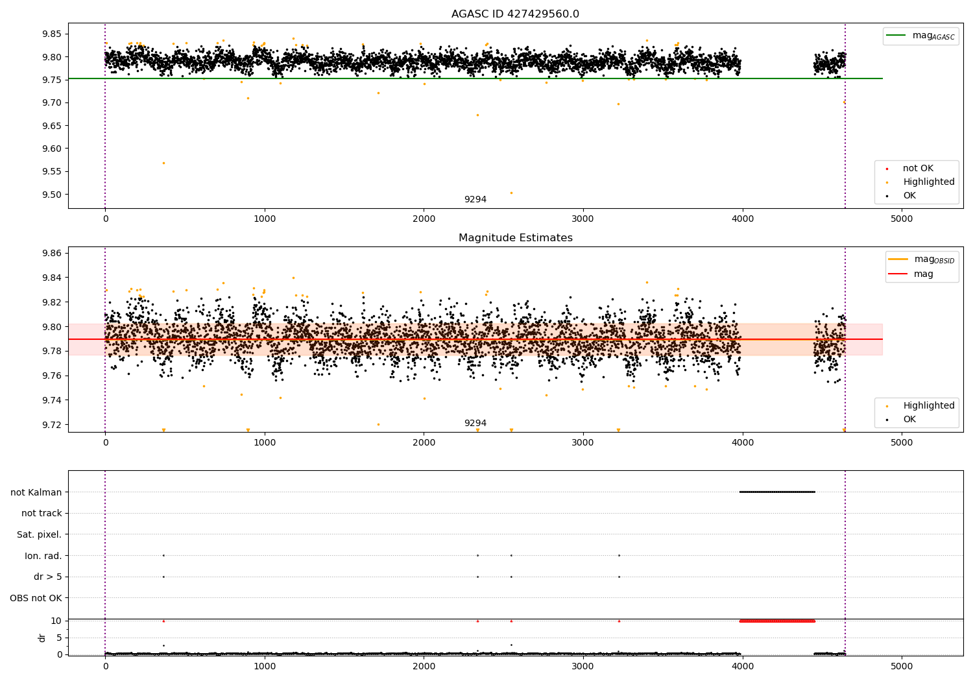Click the 'Ion. rad.' row label
Image resolution: width=973 pixels, height=681 pixels.
43,556
